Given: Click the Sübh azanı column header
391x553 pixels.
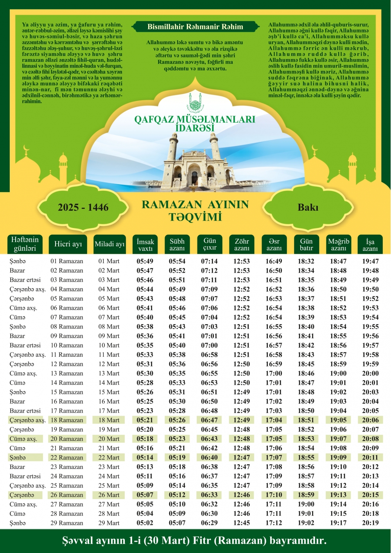Looking at the screenshot, I should click(177, 244).
